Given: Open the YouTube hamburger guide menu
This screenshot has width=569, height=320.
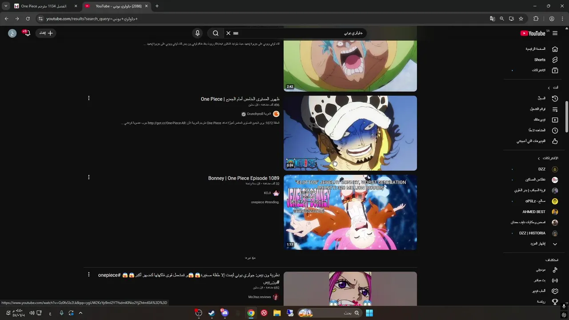Looking at the screenshot, I should pyautogui.click(x=555, y=33).
